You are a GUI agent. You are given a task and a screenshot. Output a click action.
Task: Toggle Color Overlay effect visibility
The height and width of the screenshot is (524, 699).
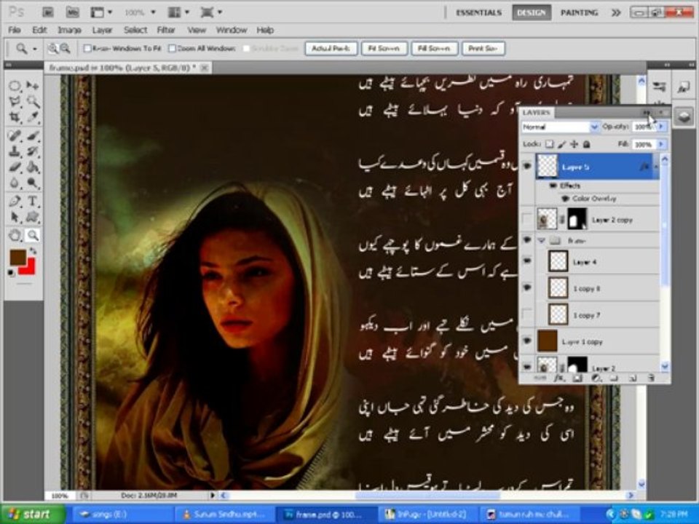[565, 198]
